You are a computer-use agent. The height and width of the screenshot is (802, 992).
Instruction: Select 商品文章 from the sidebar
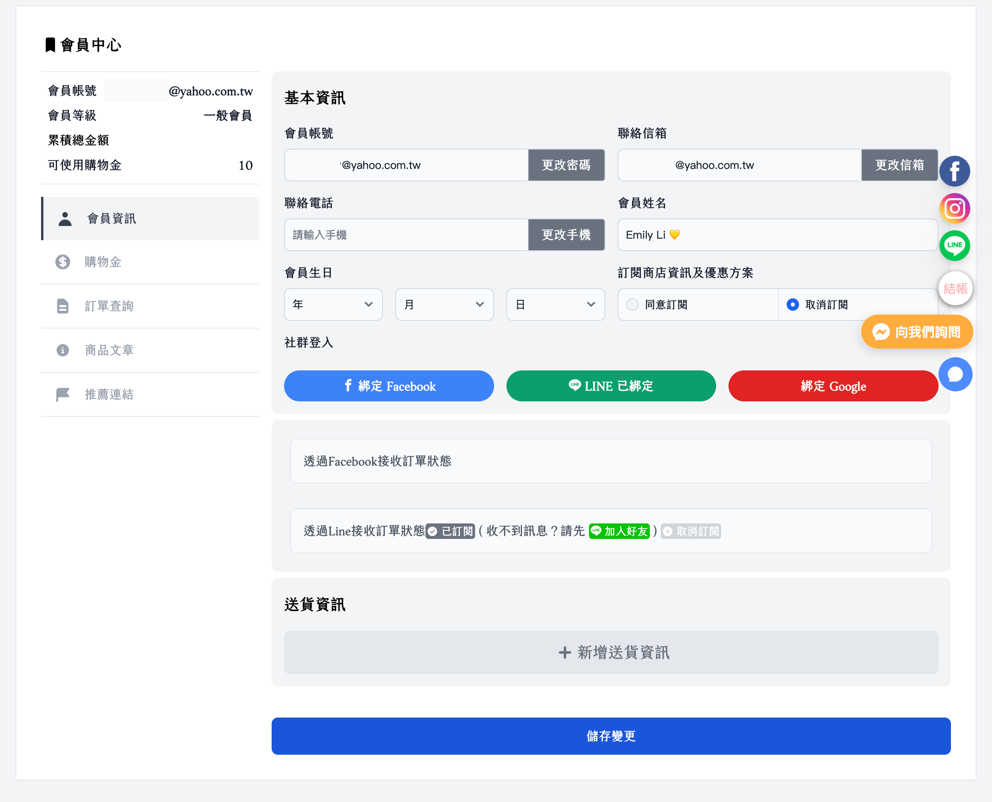(x=151, y=350)
